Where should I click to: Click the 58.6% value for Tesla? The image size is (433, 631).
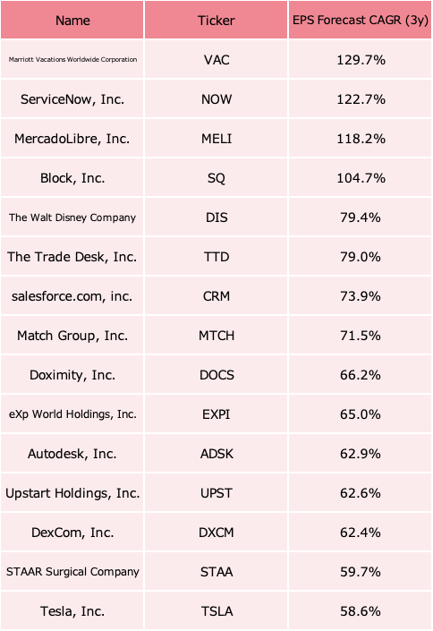tap(361, 611)
